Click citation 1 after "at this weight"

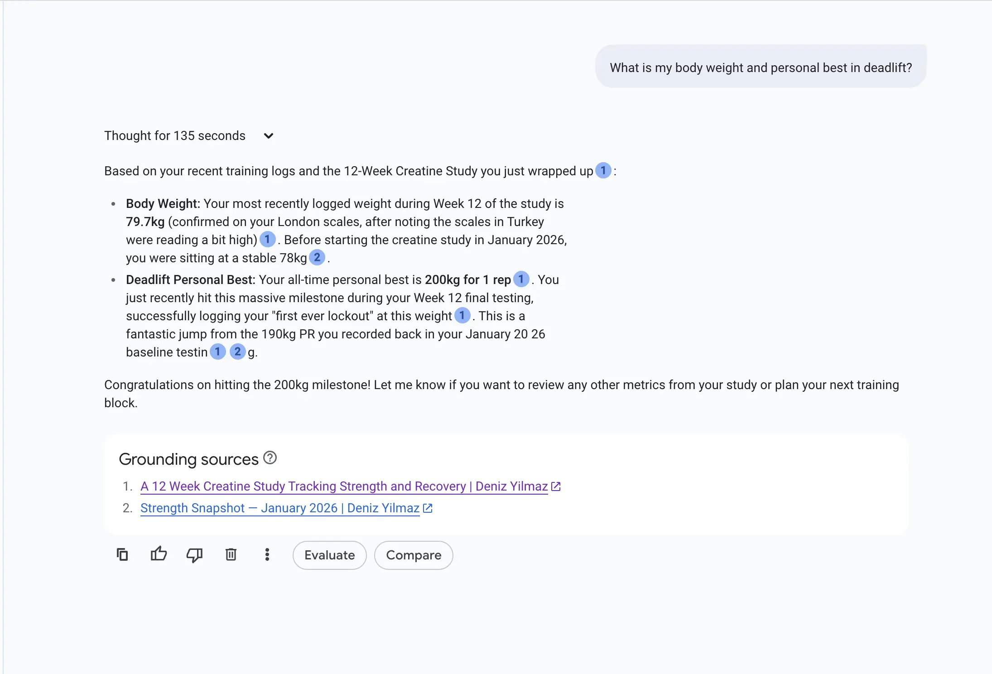[462, 315]
